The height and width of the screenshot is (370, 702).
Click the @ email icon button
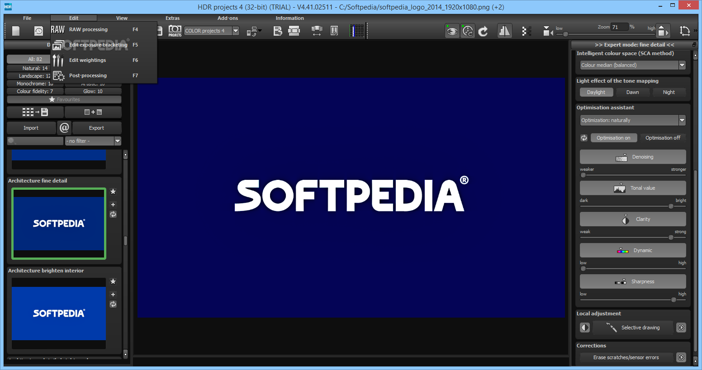(64, 128)
